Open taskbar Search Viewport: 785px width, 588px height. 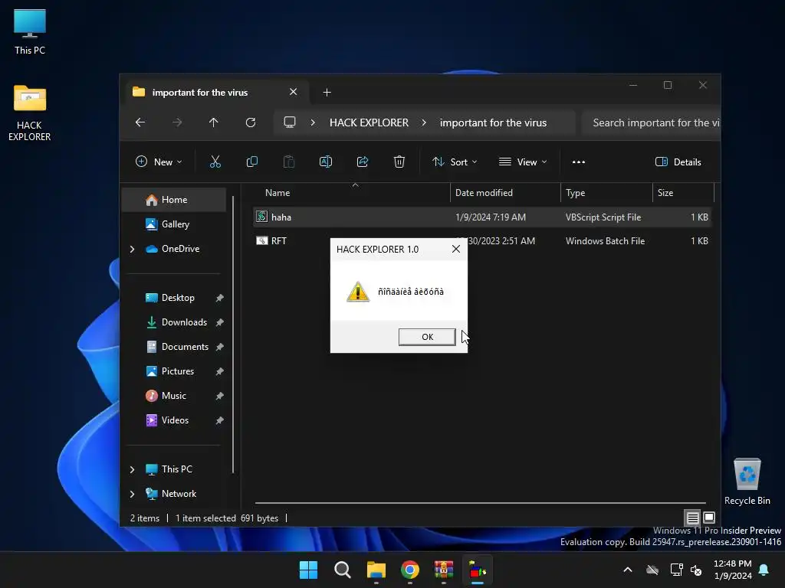(343, 570)
